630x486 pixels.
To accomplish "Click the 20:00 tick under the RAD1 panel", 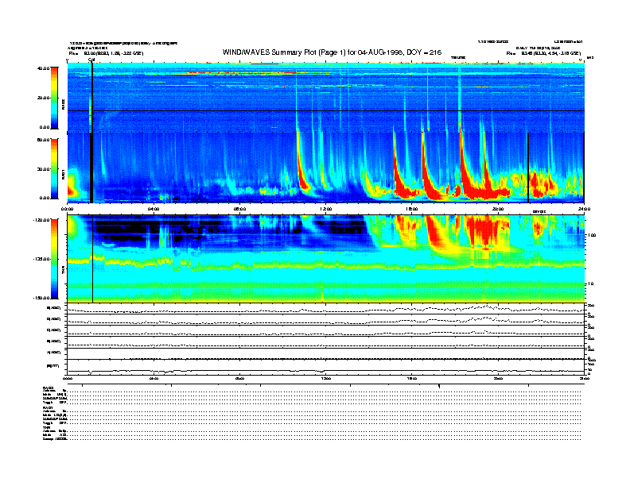I will tap(498, 209).
